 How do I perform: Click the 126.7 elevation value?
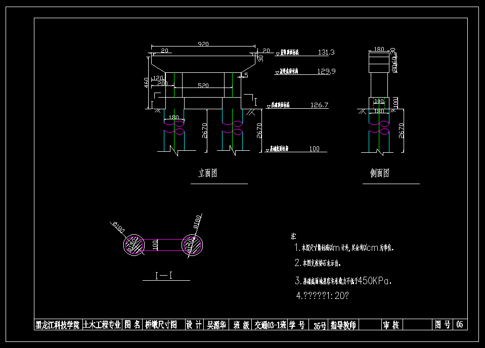coord(320,105)
